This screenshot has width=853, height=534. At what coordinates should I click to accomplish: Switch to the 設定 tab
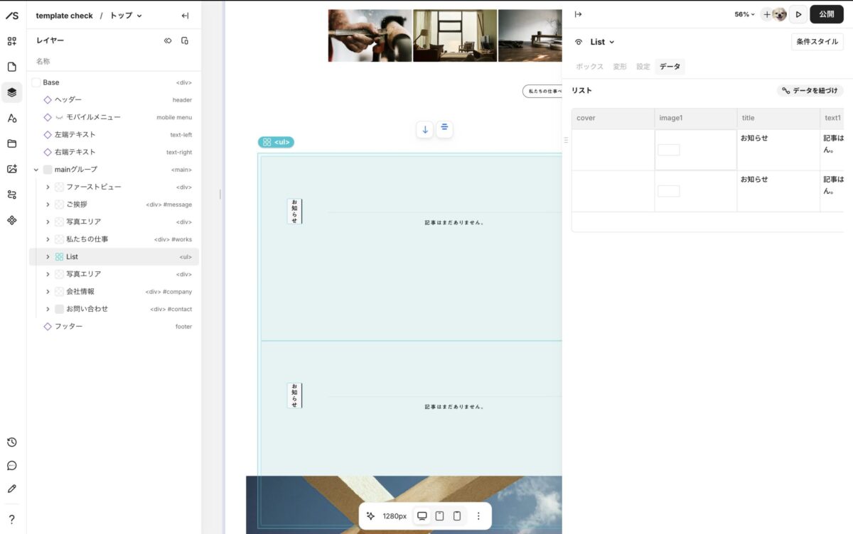pos(643,67)
